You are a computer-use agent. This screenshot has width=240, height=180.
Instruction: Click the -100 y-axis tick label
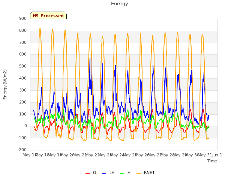tap(22, 138)
